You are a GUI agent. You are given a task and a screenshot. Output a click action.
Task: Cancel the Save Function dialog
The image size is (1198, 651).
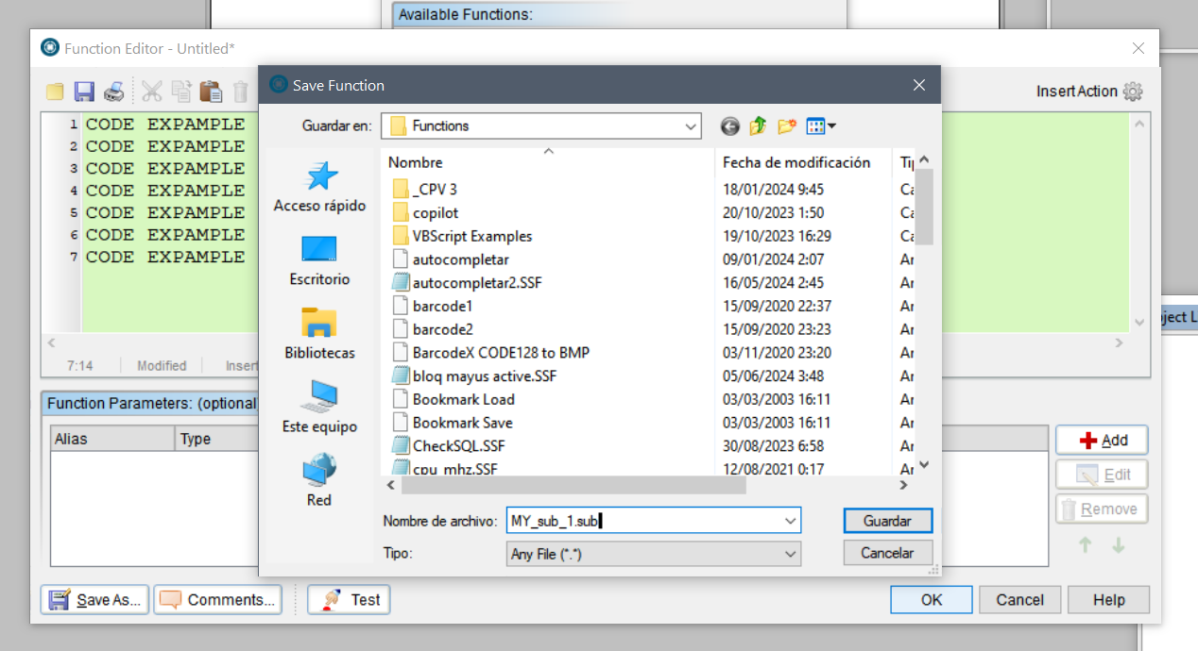pyautogui.click(x=887, y=553)
